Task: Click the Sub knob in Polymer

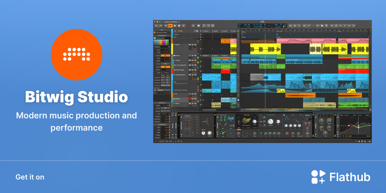Action: (239, 133)
